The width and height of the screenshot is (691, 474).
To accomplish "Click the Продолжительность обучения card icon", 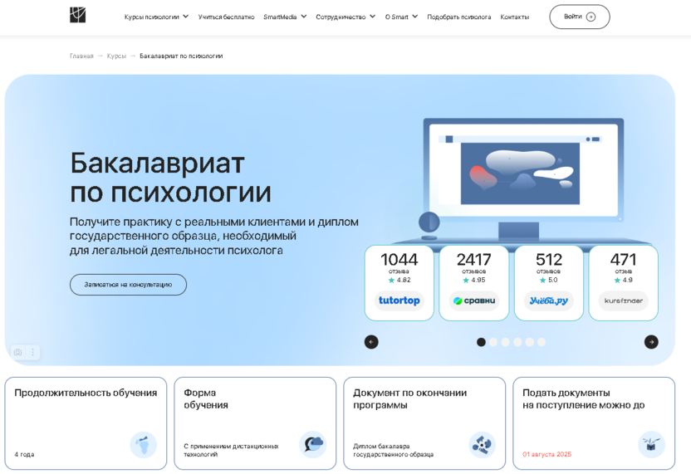I will coord(143,444).
